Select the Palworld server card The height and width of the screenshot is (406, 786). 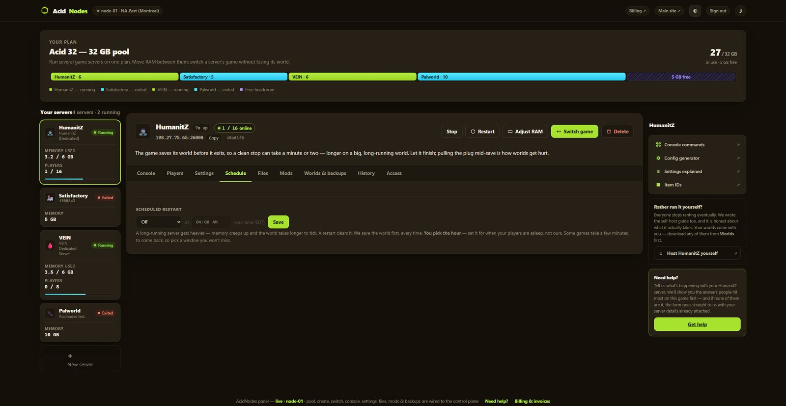pyautogui.click(x=80, y=323)
